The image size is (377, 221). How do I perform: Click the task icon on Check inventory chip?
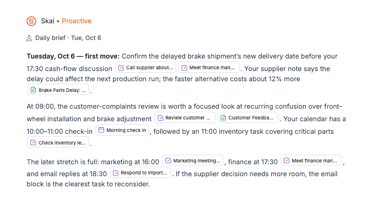pyautogui.click(x=33, y=143)
